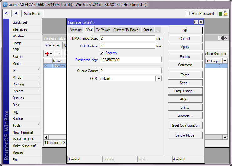
Task: Click the red plus add icon
Action: (x=48, y=54)
